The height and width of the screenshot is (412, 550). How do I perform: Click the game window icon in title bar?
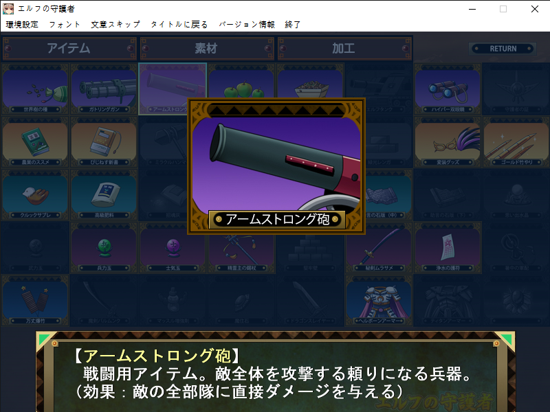[x=8, y=9]
